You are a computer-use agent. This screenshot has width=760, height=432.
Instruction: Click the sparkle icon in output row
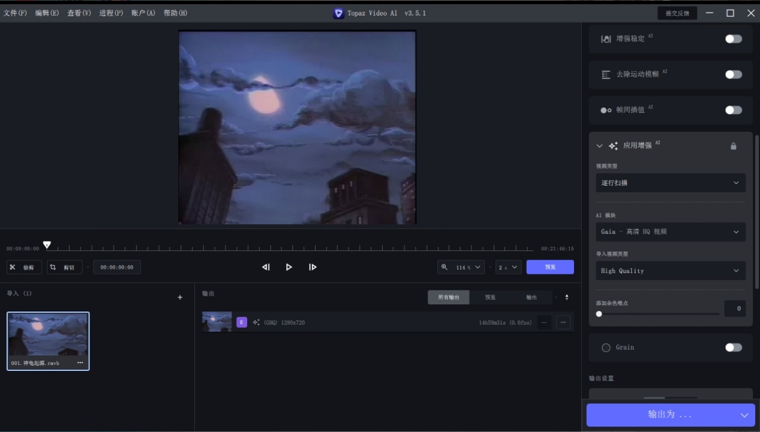pyautogui.click(x=256, y=322)
